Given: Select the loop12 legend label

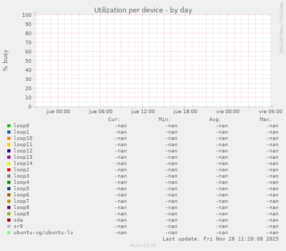Looking at the screenshot, I should pyautogui.click(x=23, y=151).
